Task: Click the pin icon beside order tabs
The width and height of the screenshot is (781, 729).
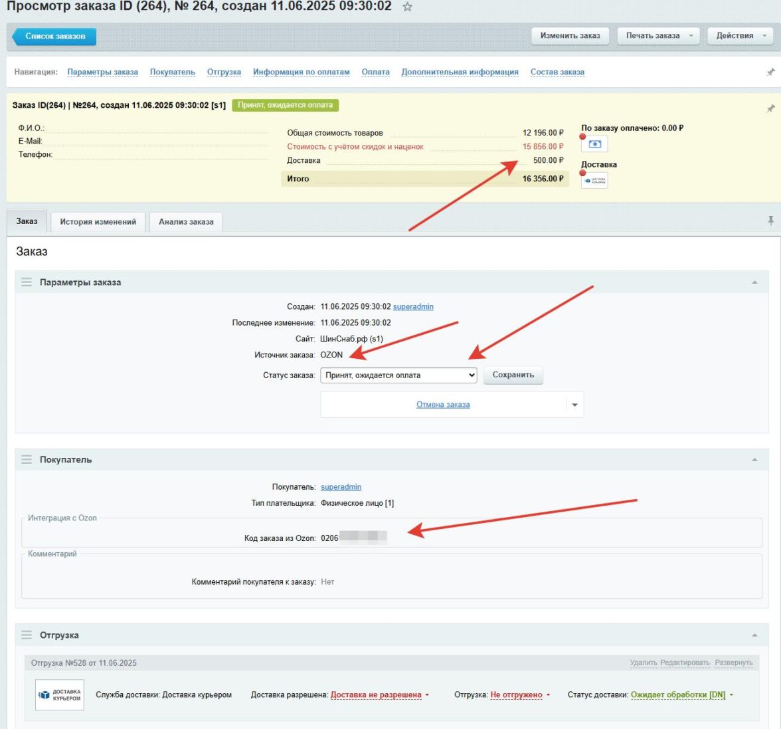Action: (770, 221)
